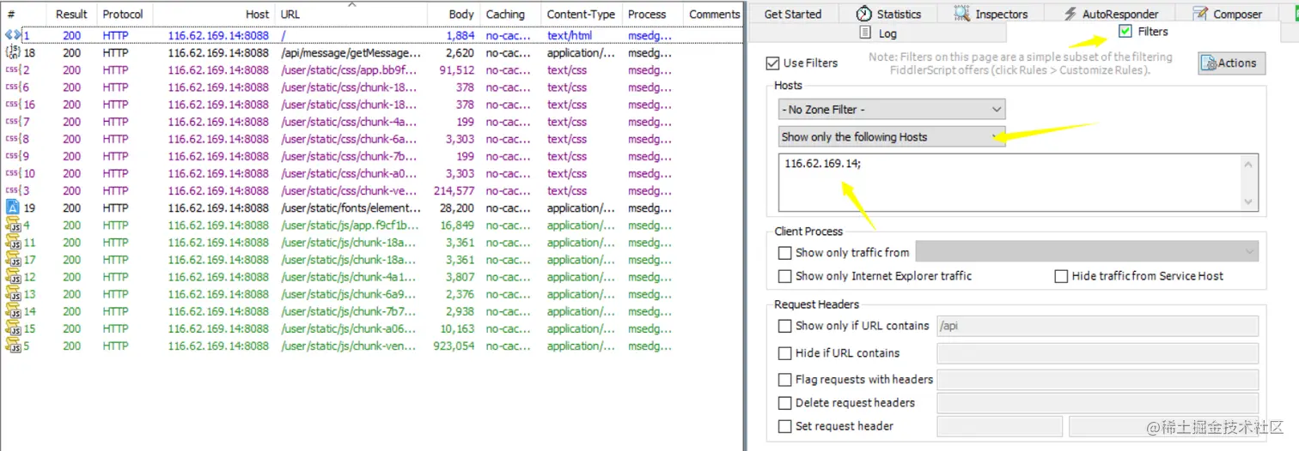Sort sessions by Result column header

(72, 14)
